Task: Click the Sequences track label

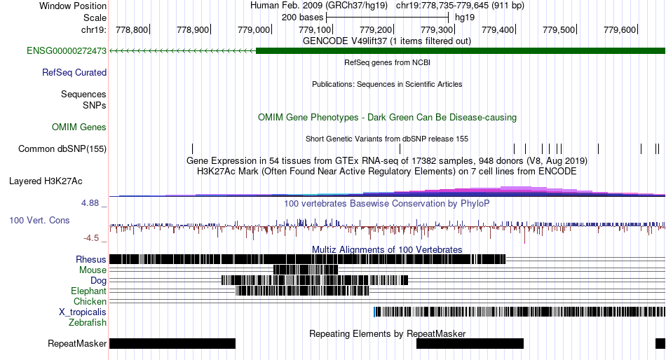Action: coord(83,95)
